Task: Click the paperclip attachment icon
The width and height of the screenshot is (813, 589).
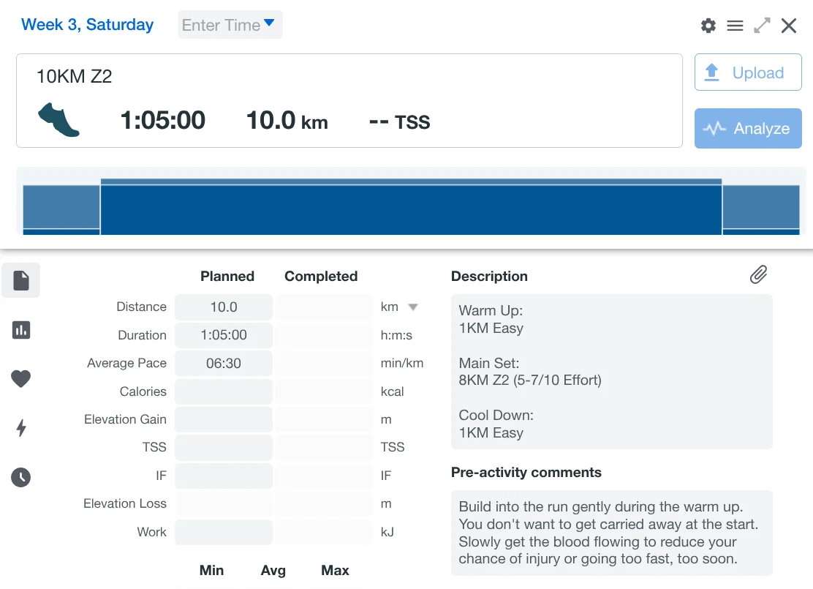Action: click(758, 274)
